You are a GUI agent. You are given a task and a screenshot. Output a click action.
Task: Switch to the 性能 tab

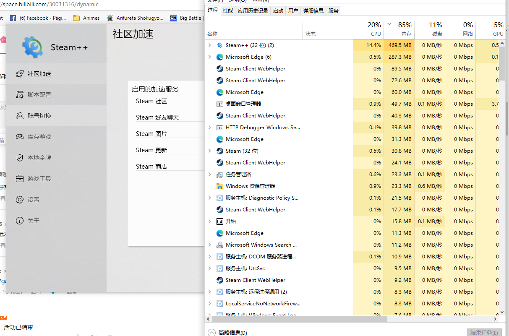click(x=227, y=10)
